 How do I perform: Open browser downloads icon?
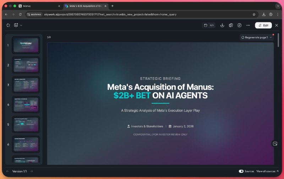(264, 14)
